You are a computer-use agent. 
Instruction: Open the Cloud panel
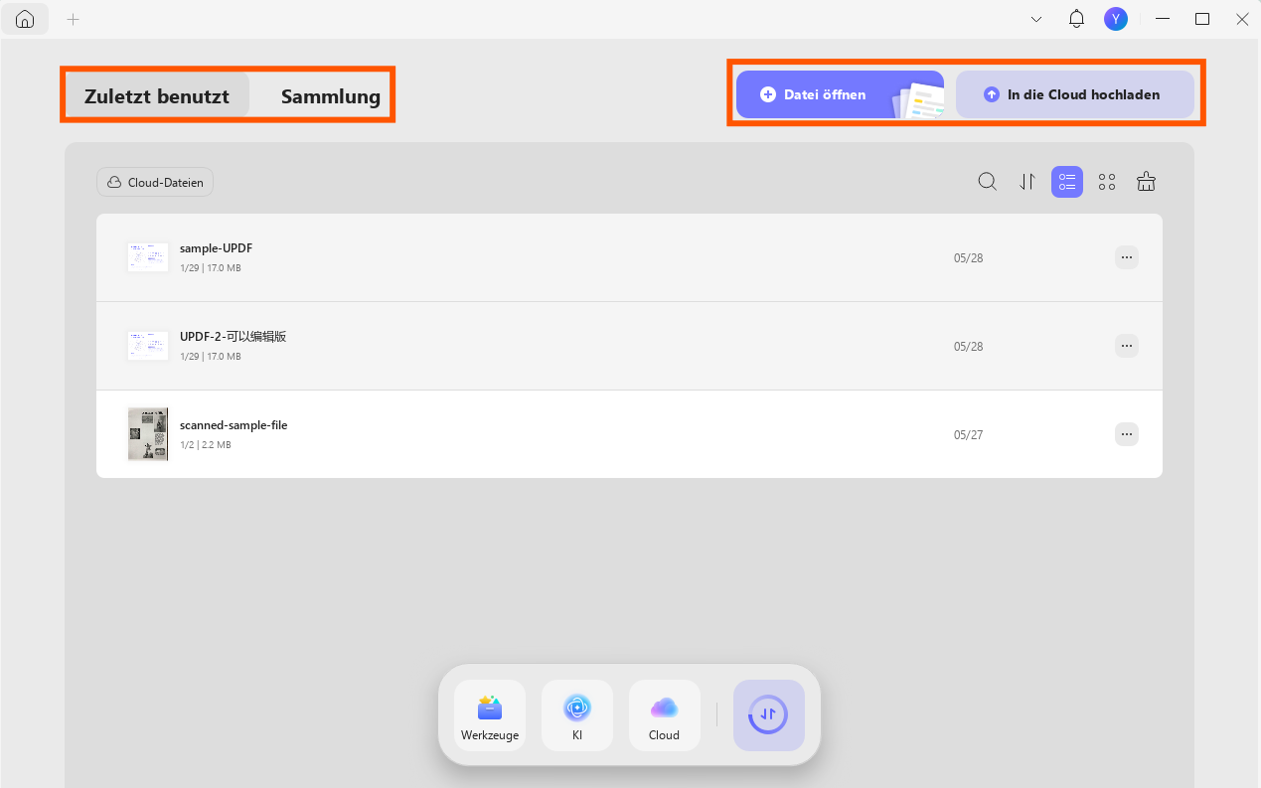tap(665, 715)
